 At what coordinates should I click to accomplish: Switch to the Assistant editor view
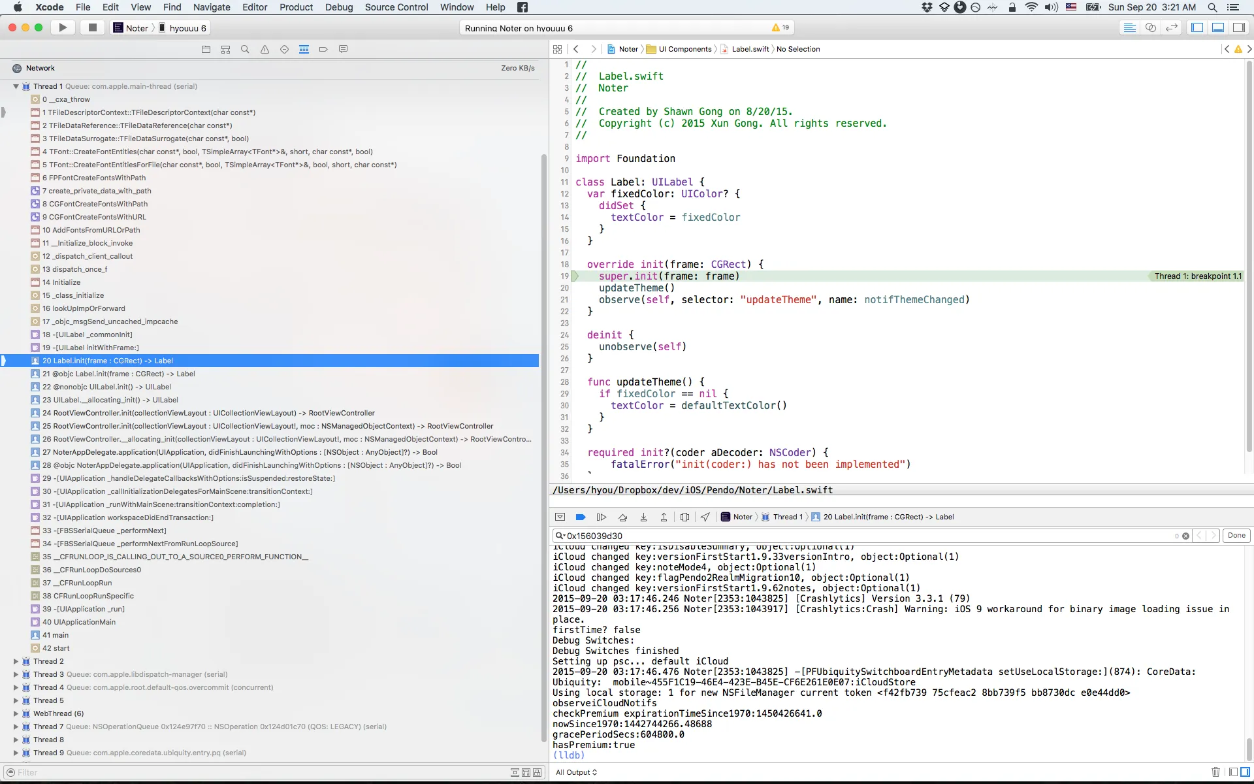click(1151, 27)
